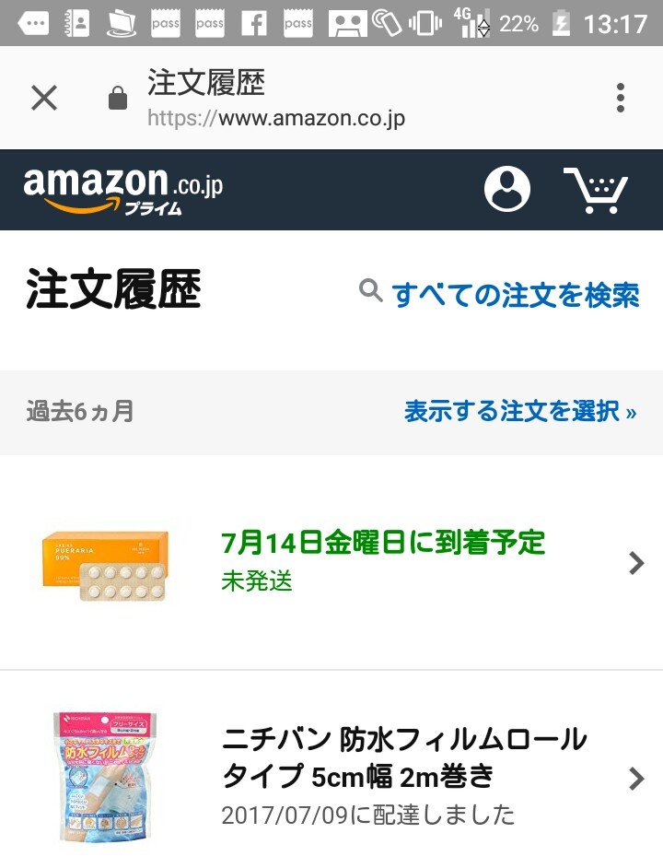Tap the secure padlock icon
The width and height of the screenshot is (663, 868).
[x=118, y=98]
